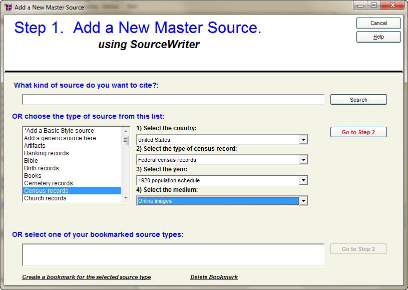Cancel adding a new master source
Screen dimensions: 408x290
click(378, 23)
